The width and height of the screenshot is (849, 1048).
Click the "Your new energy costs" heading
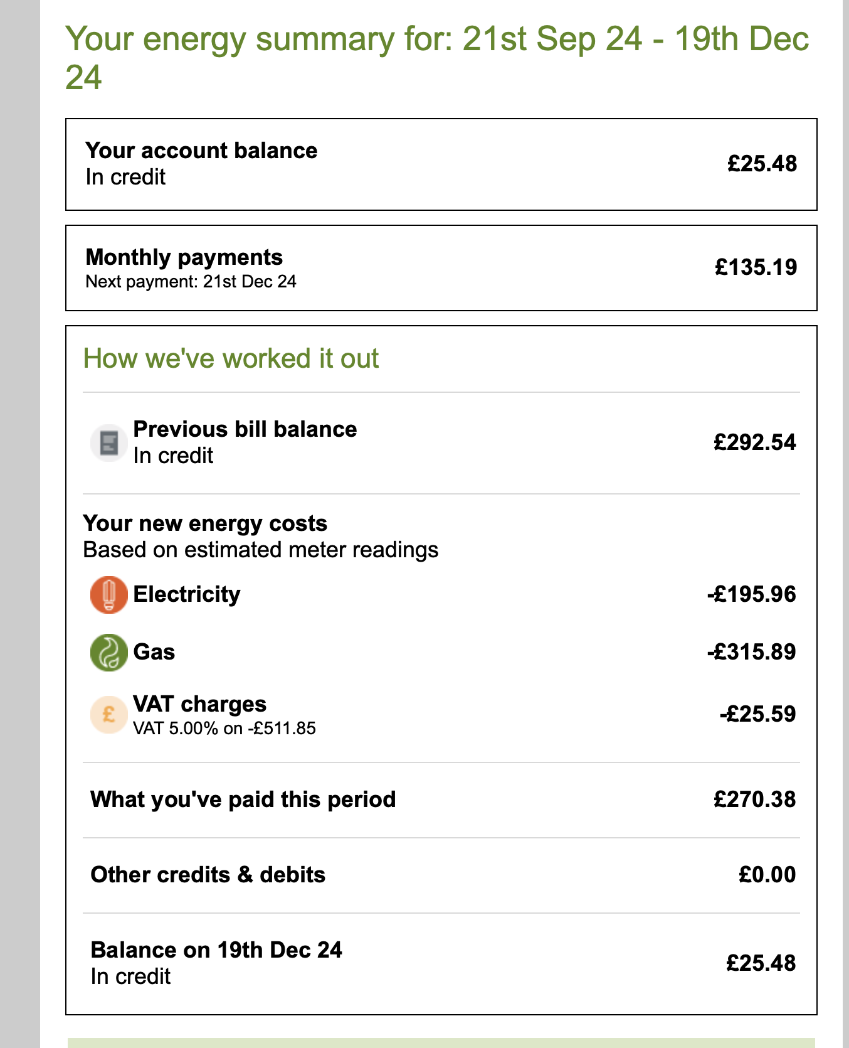[x=205, y=523]
